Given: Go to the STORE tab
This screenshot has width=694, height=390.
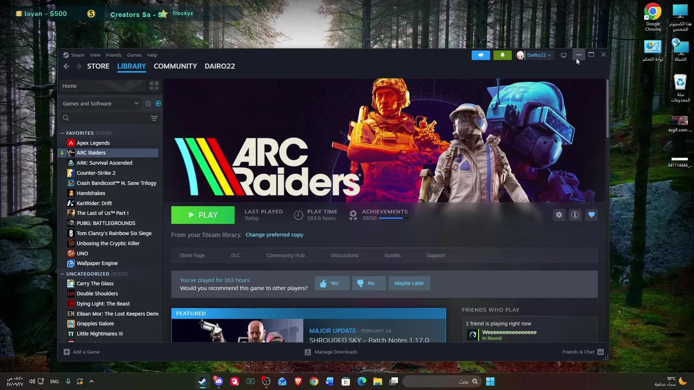Looking at the screenshot, I should point(98,66).
